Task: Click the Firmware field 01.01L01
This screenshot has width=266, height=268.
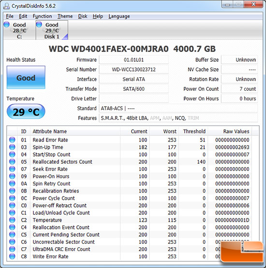Action: [x=133, y=60]
